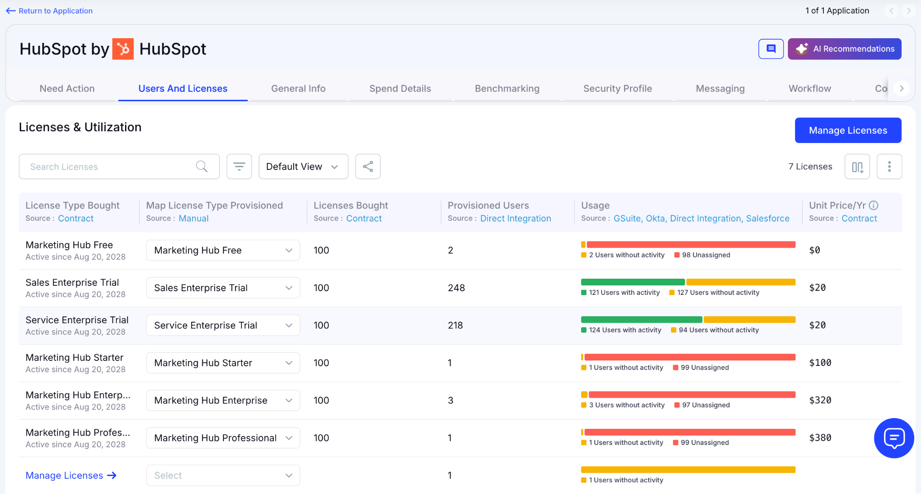Click the Unit Price/Yr info icon

click(x=873, y=205)
